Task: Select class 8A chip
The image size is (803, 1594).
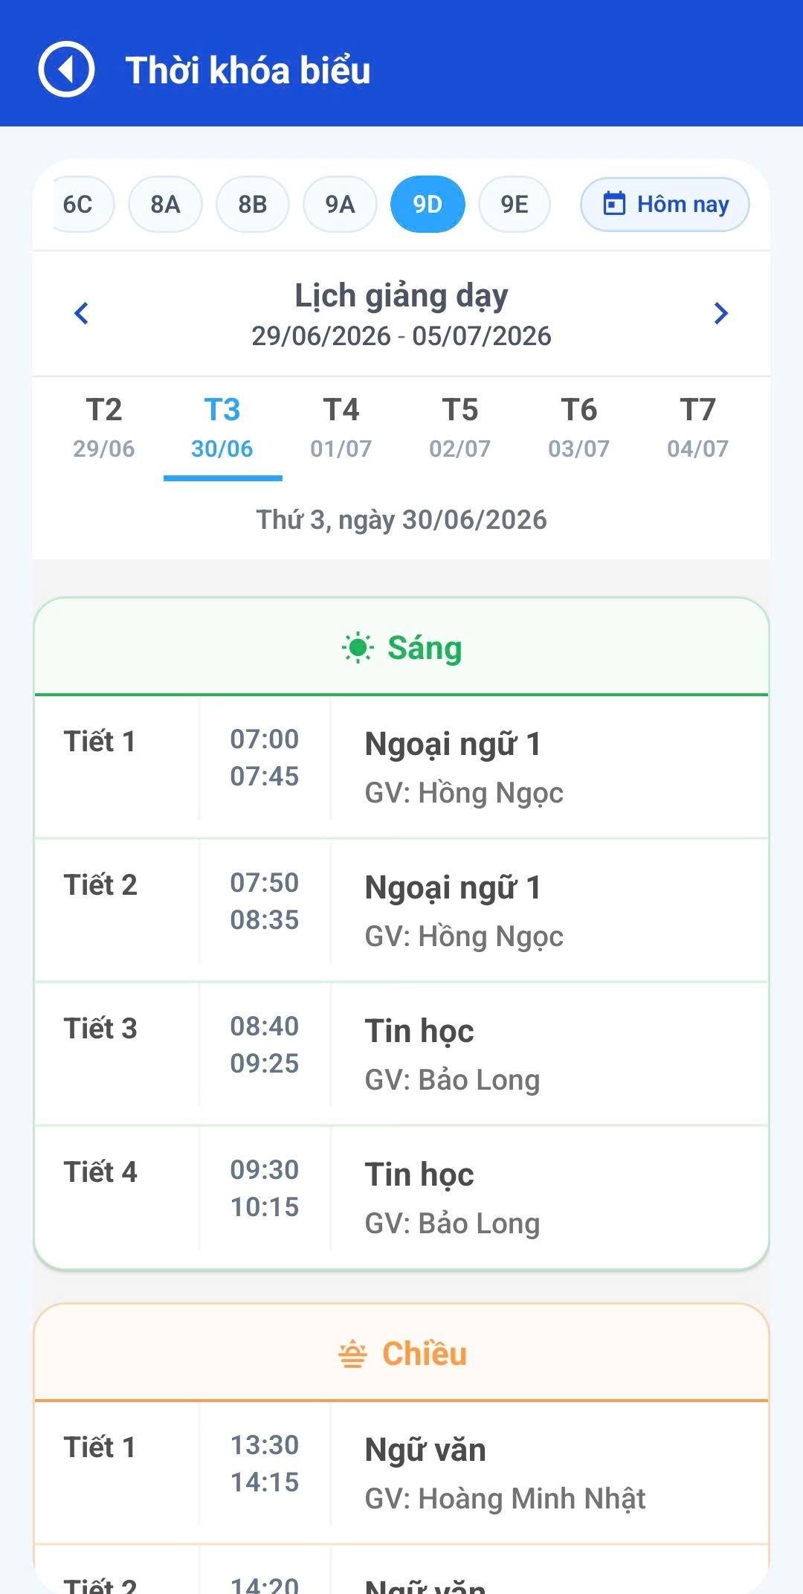Action: pyautogui.click(x=165, y=204)
